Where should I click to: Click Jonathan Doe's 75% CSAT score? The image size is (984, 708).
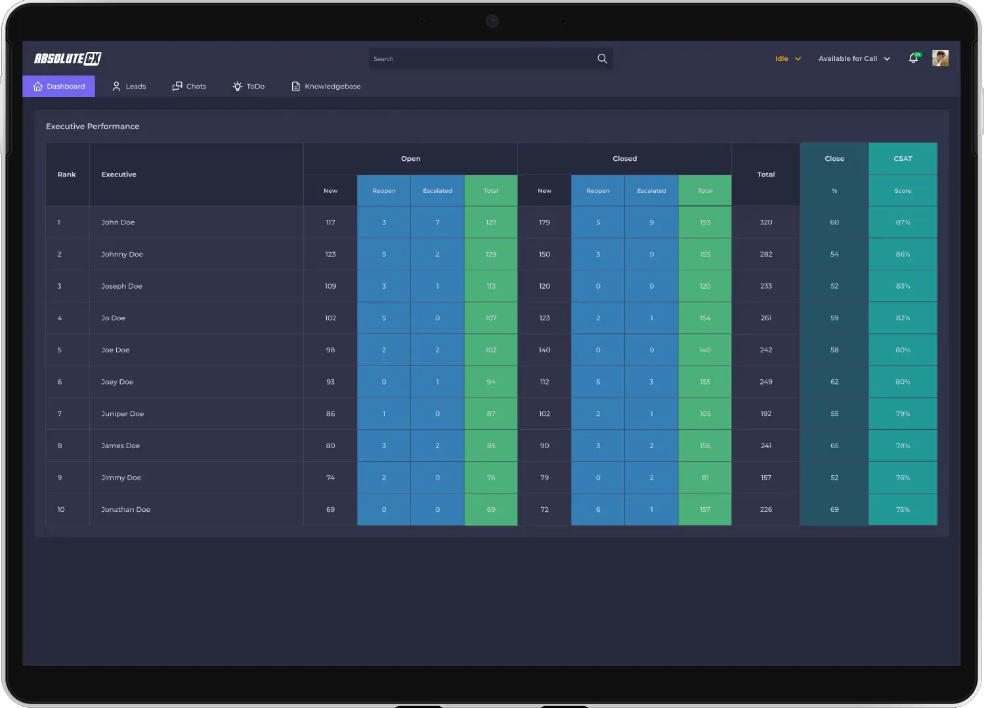(x=903, y=510)
